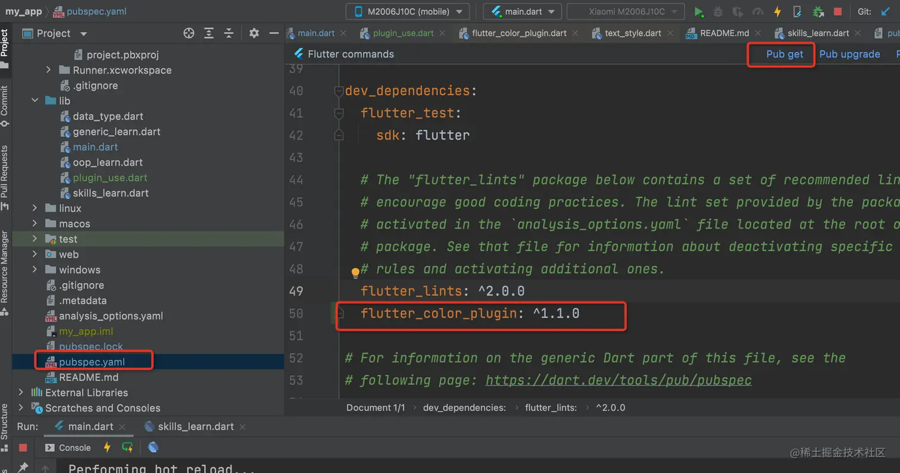Click the green bug with arrow icon
900x473 pixels.
pos(818,11)
